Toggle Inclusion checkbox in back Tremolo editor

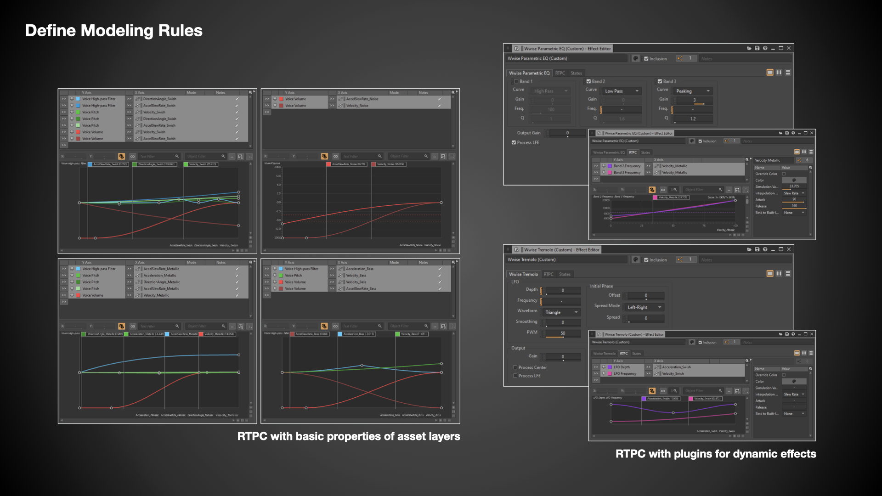click(646, 260)
